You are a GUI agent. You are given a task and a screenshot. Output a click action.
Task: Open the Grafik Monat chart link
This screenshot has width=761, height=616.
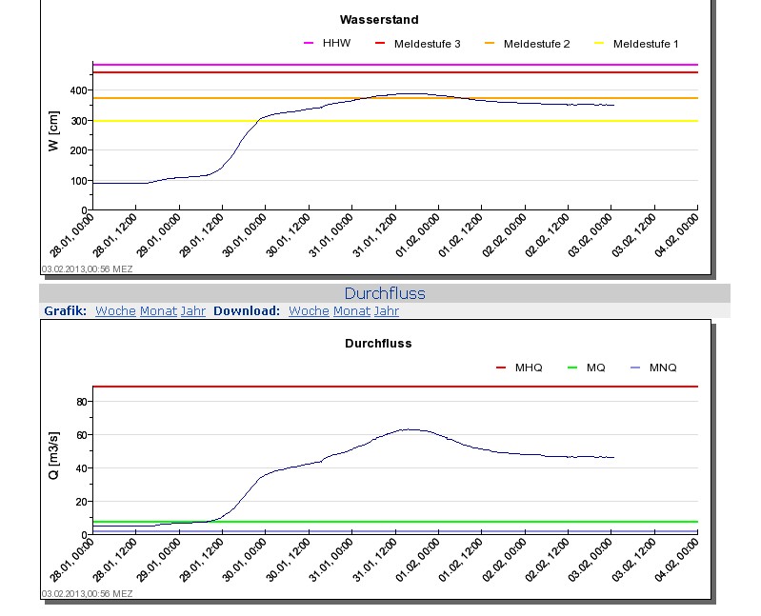click(158, 311)
